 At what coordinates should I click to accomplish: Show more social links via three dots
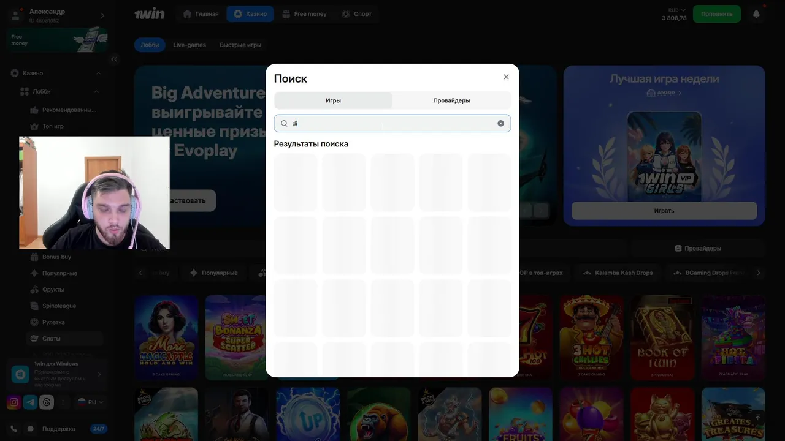click(x=62, y=402)
